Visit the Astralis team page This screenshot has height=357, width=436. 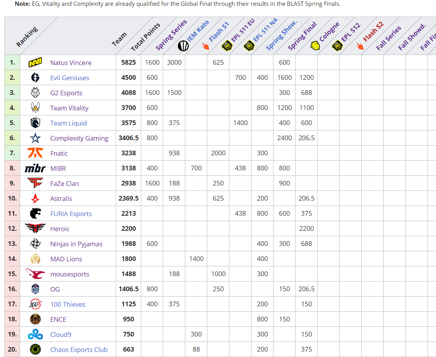pos(61,198)
